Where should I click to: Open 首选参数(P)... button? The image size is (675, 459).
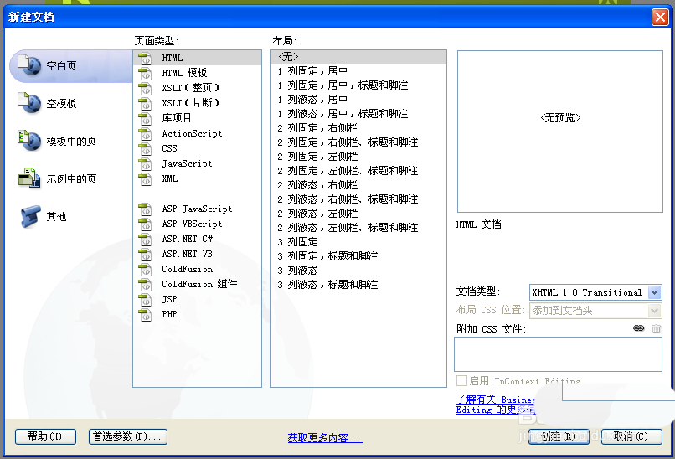click(x=128, y=436)
